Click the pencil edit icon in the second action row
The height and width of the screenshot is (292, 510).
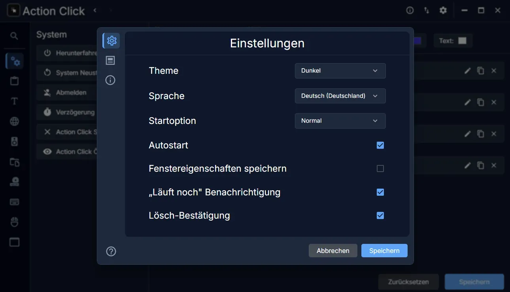click(x=467, y=102)
